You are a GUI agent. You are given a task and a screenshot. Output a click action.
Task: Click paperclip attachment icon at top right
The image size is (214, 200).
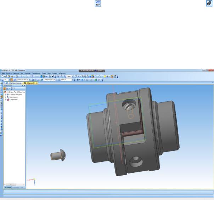(209, 4)
